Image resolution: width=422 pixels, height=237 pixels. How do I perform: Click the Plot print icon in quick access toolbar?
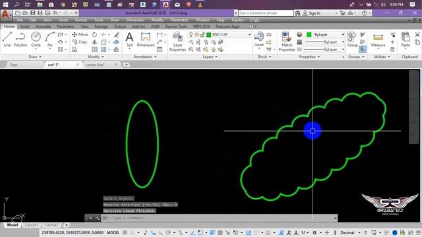tap(47, 13)
